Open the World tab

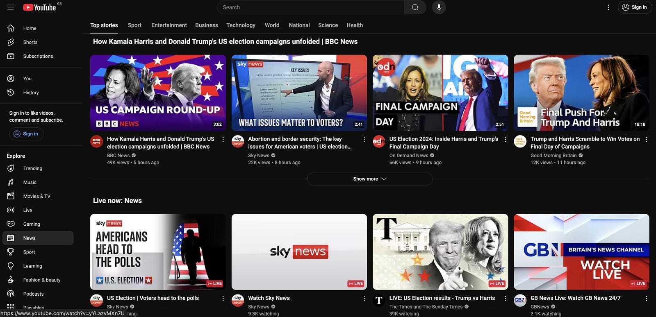click(272, 25)
